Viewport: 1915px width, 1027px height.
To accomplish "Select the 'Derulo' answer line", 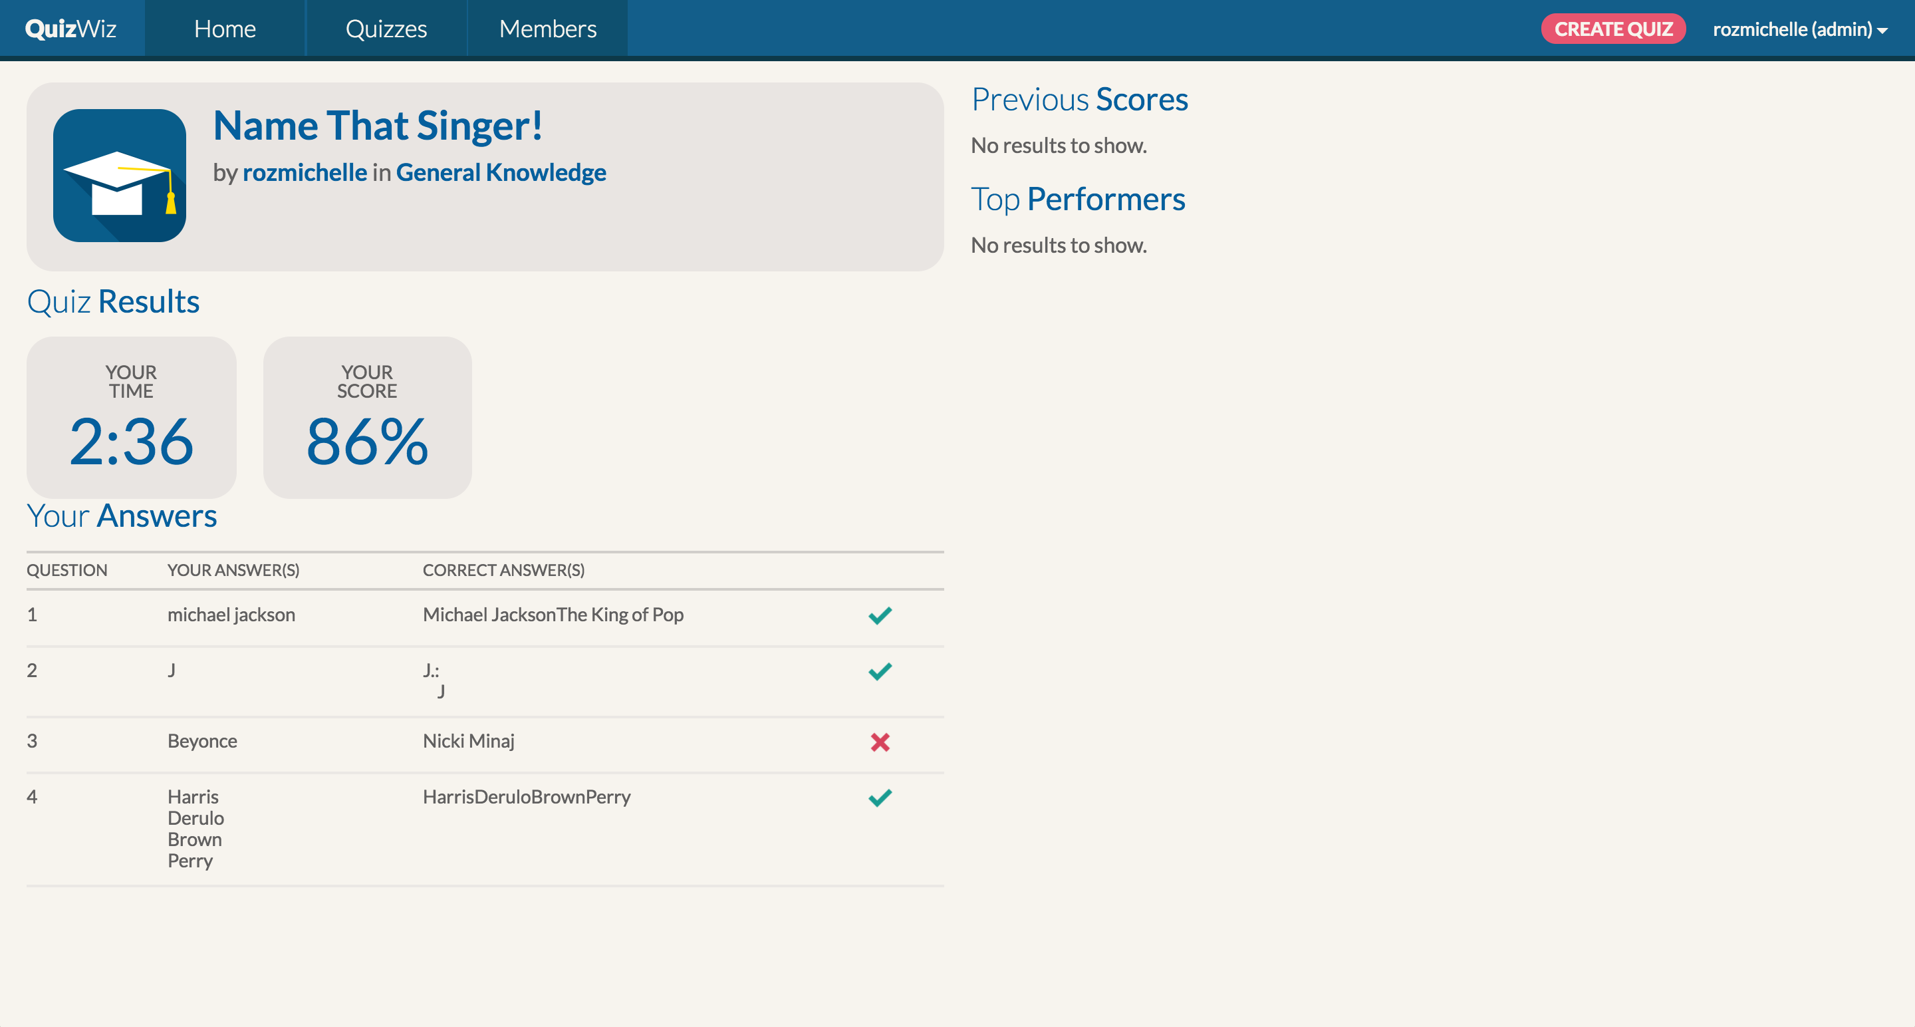I will (195, 818).
